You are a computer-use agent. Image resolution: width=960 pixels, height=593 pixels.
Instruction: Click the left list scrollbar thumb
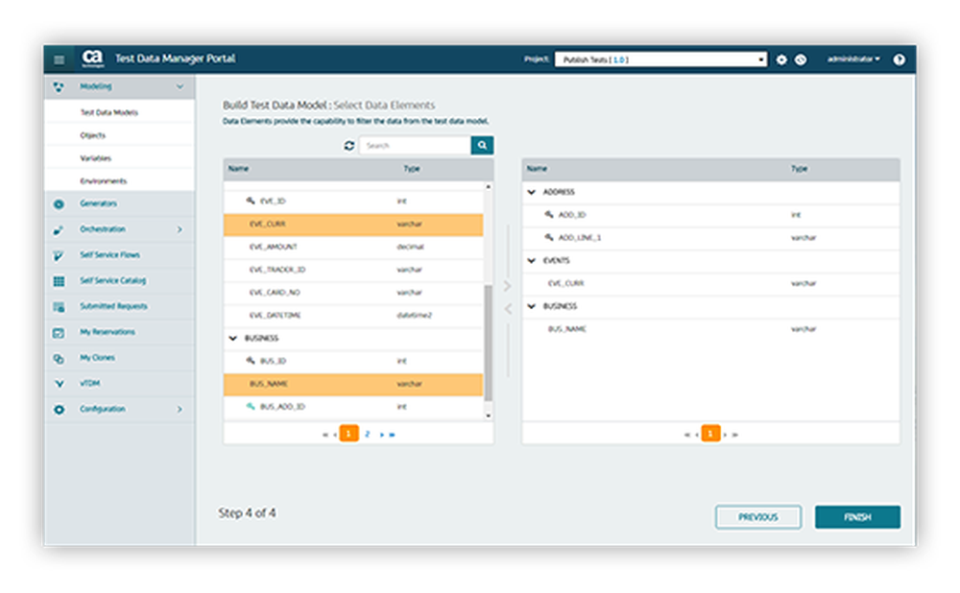pos(488,343)
